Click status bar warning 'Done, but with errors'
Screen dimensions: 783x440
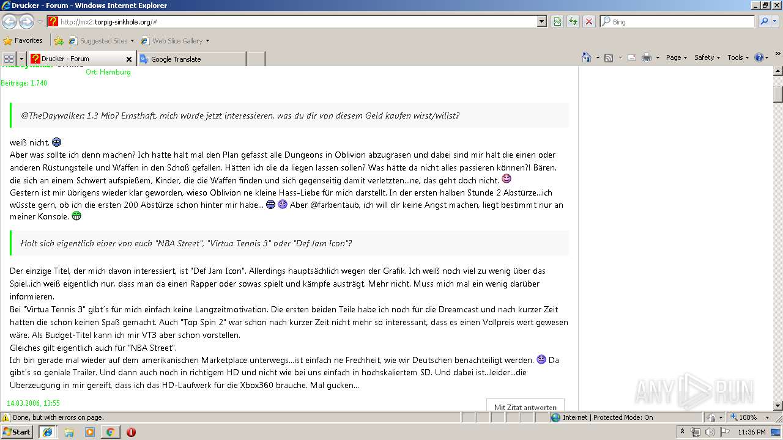point(53,417)
